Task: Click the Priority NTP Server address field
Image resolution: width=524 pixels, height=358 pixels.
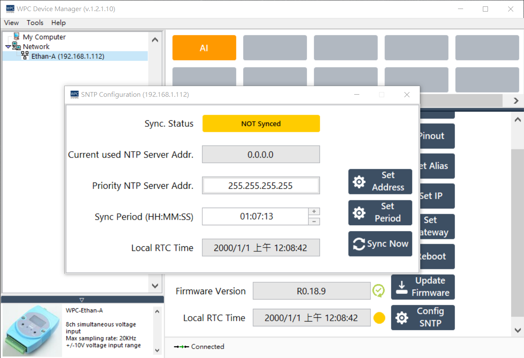Action: click(x=261, y=186)
